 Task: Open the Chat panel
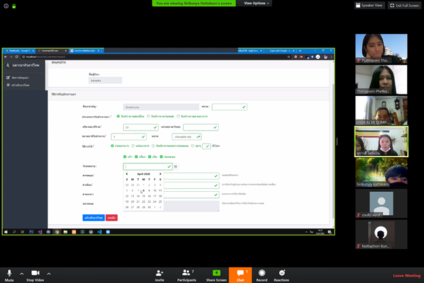click(x=240, y=273)
